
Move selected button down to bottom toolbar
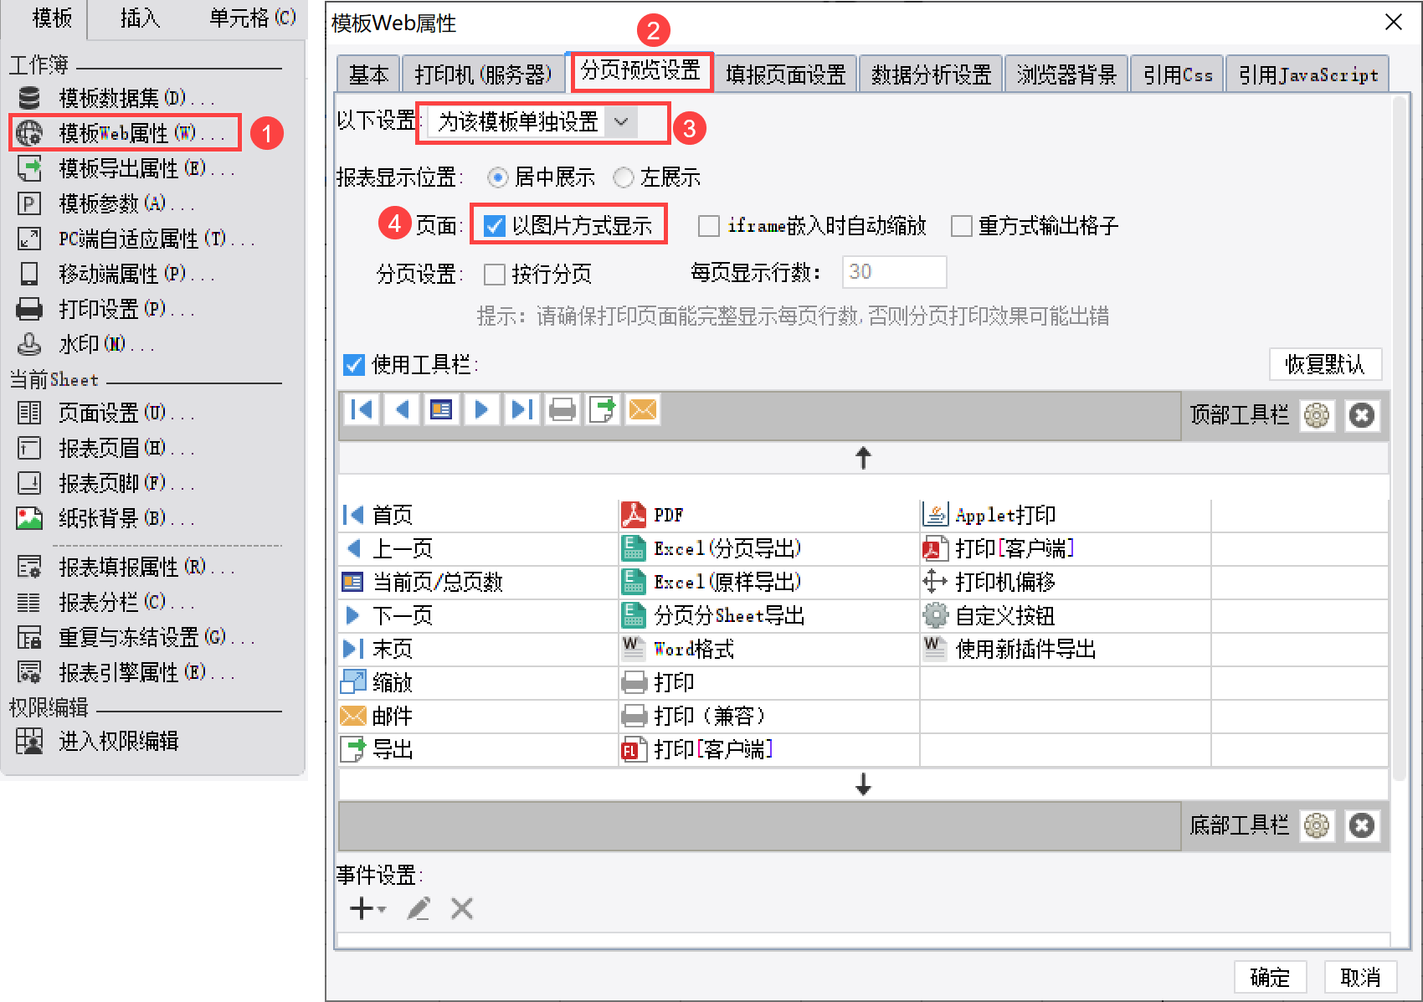[x=864, y=784]
